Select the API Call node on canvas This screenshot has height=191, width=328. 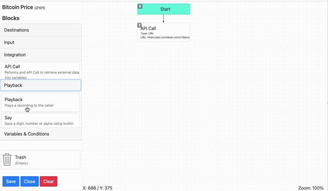click(163, 32)
